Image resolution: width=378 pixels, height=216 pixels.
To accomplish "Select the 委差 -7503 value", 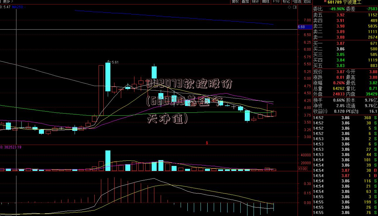I will pyautogui.click(x=372, y=9).
